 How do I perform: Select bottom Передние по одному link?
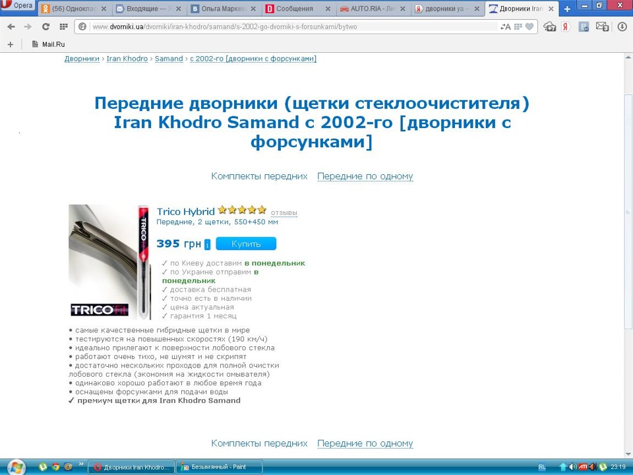click(x=365, y=443)
